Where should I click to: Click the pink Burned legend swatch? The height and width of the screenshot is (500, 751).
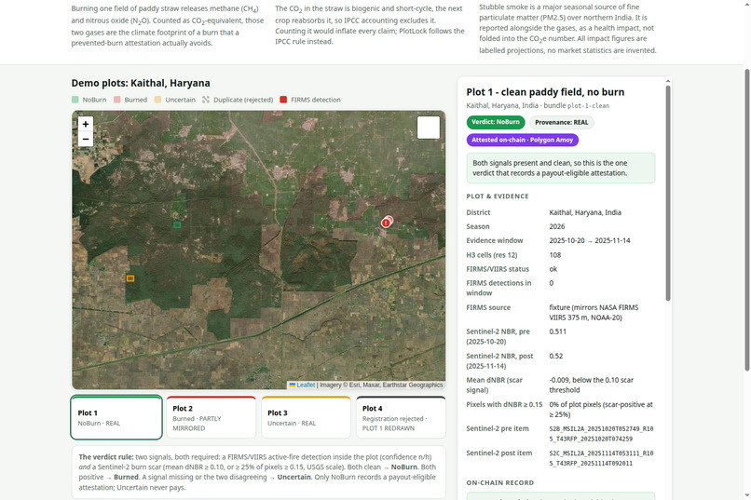click(x=117, y=100)
